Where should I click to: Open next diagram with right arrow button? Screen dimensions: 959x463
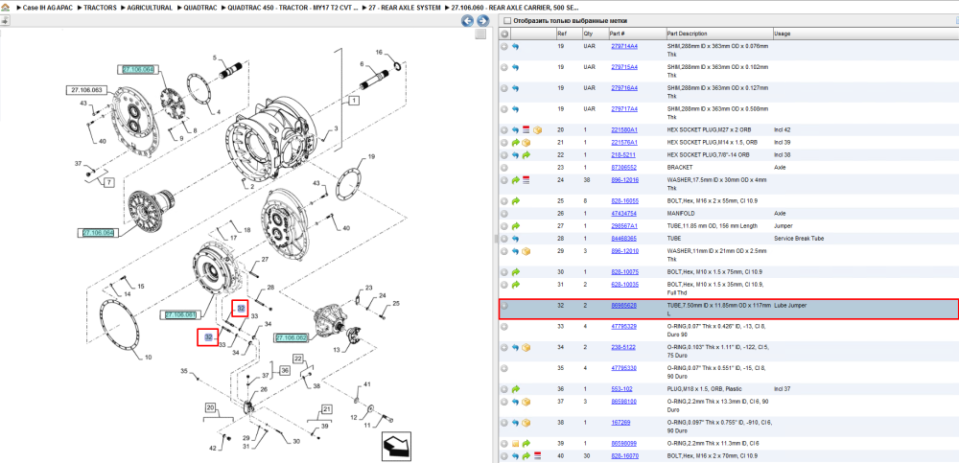click(482, 21)
